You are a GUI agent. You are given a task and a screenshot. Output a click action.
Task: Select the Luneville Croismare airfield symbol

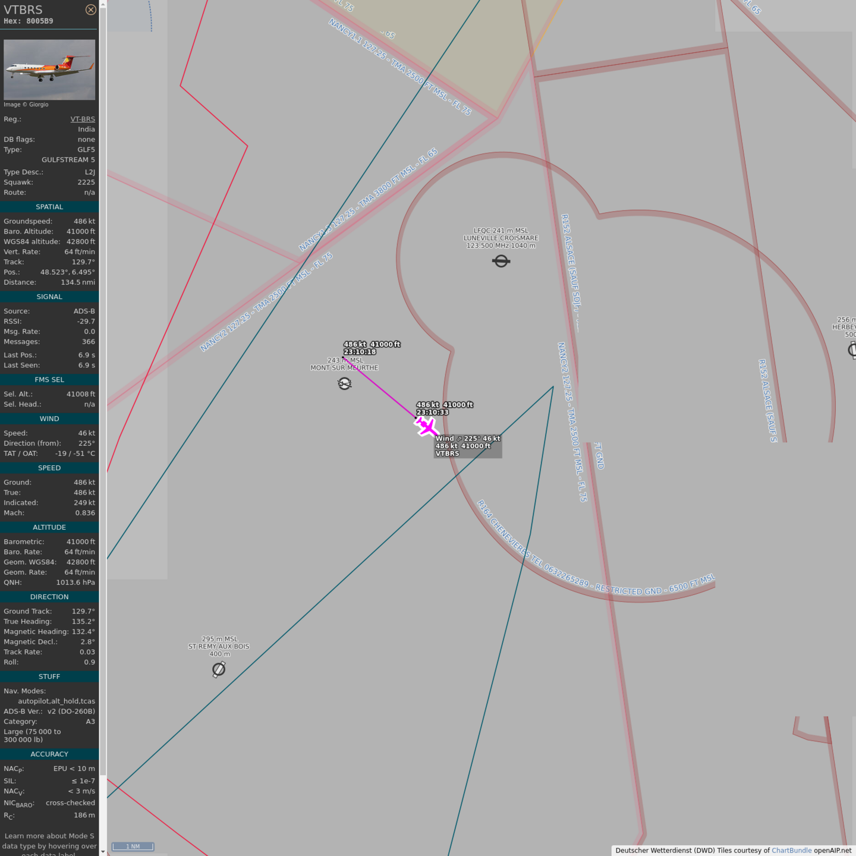(x=501, y=261)
